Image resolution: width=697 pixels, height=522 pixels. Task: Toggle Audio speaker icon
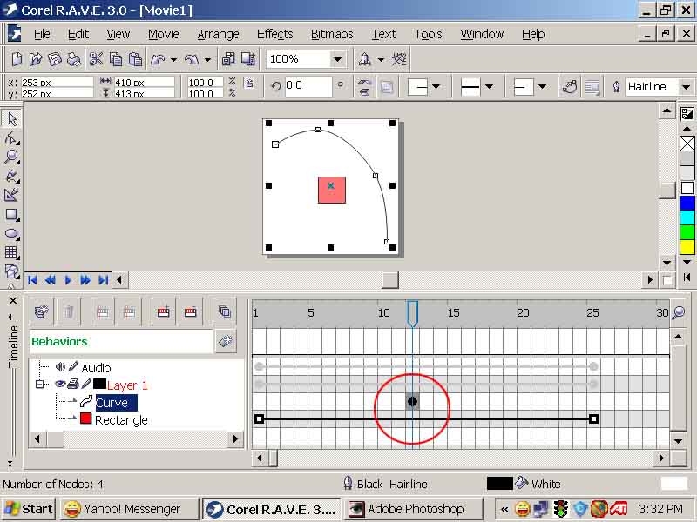tap(60, 366)
